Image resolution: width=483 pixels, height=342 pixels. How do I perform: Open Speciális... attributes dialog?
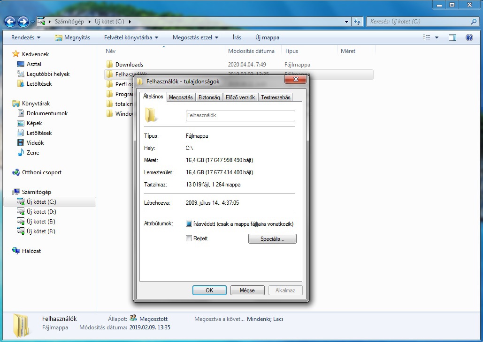click(272, 238)
